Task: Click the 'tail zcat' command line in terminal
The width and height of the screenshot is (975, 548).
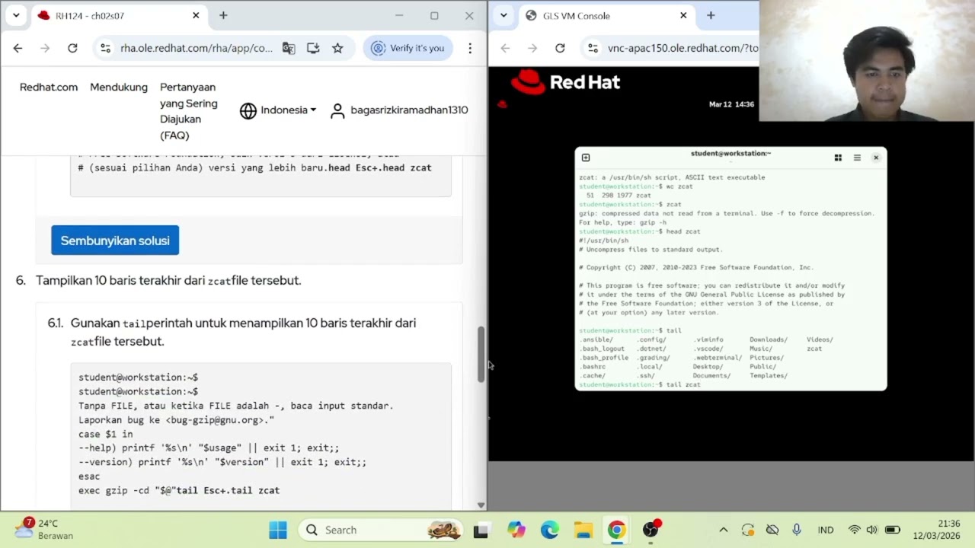Action: pyautogui.click(x=683, y=385)
